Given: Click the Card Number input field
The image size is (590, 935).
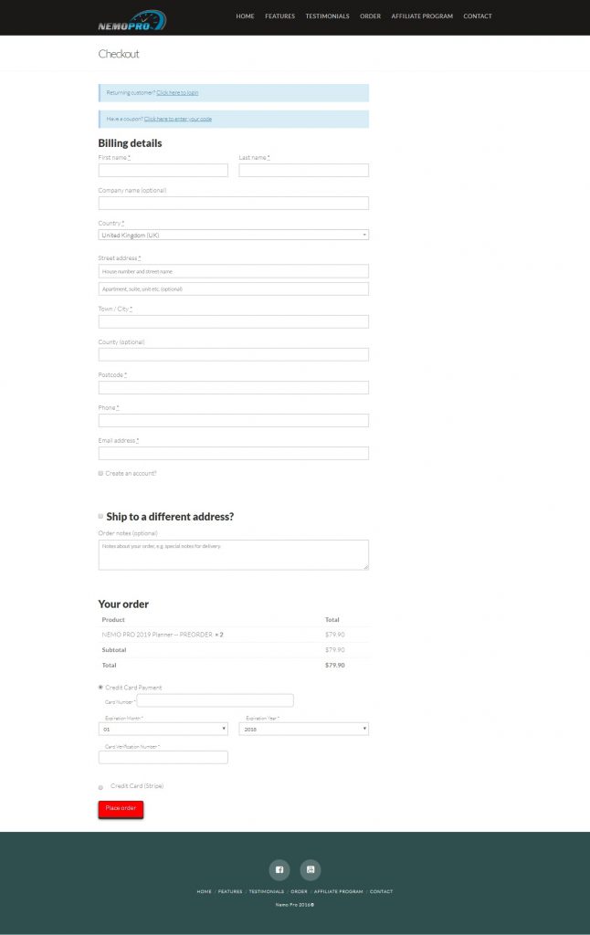Looking at the screenshot, I should [x=216, y=700].
